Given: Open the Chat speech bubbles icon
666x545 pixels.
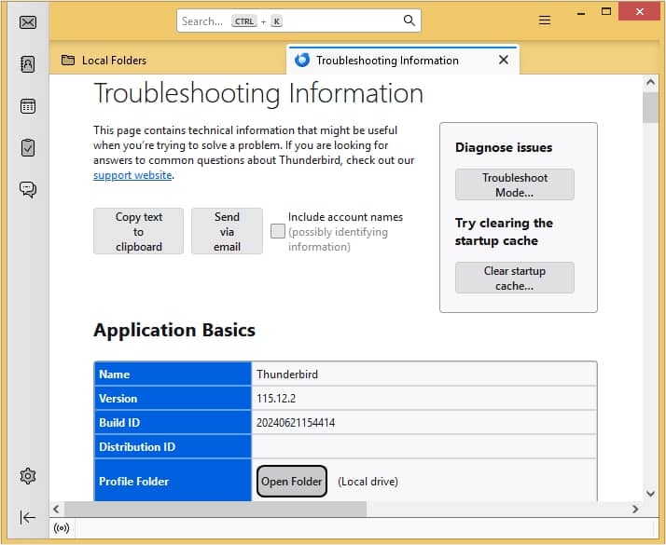Looking at the screenshot, I should (x=28, y=189).
